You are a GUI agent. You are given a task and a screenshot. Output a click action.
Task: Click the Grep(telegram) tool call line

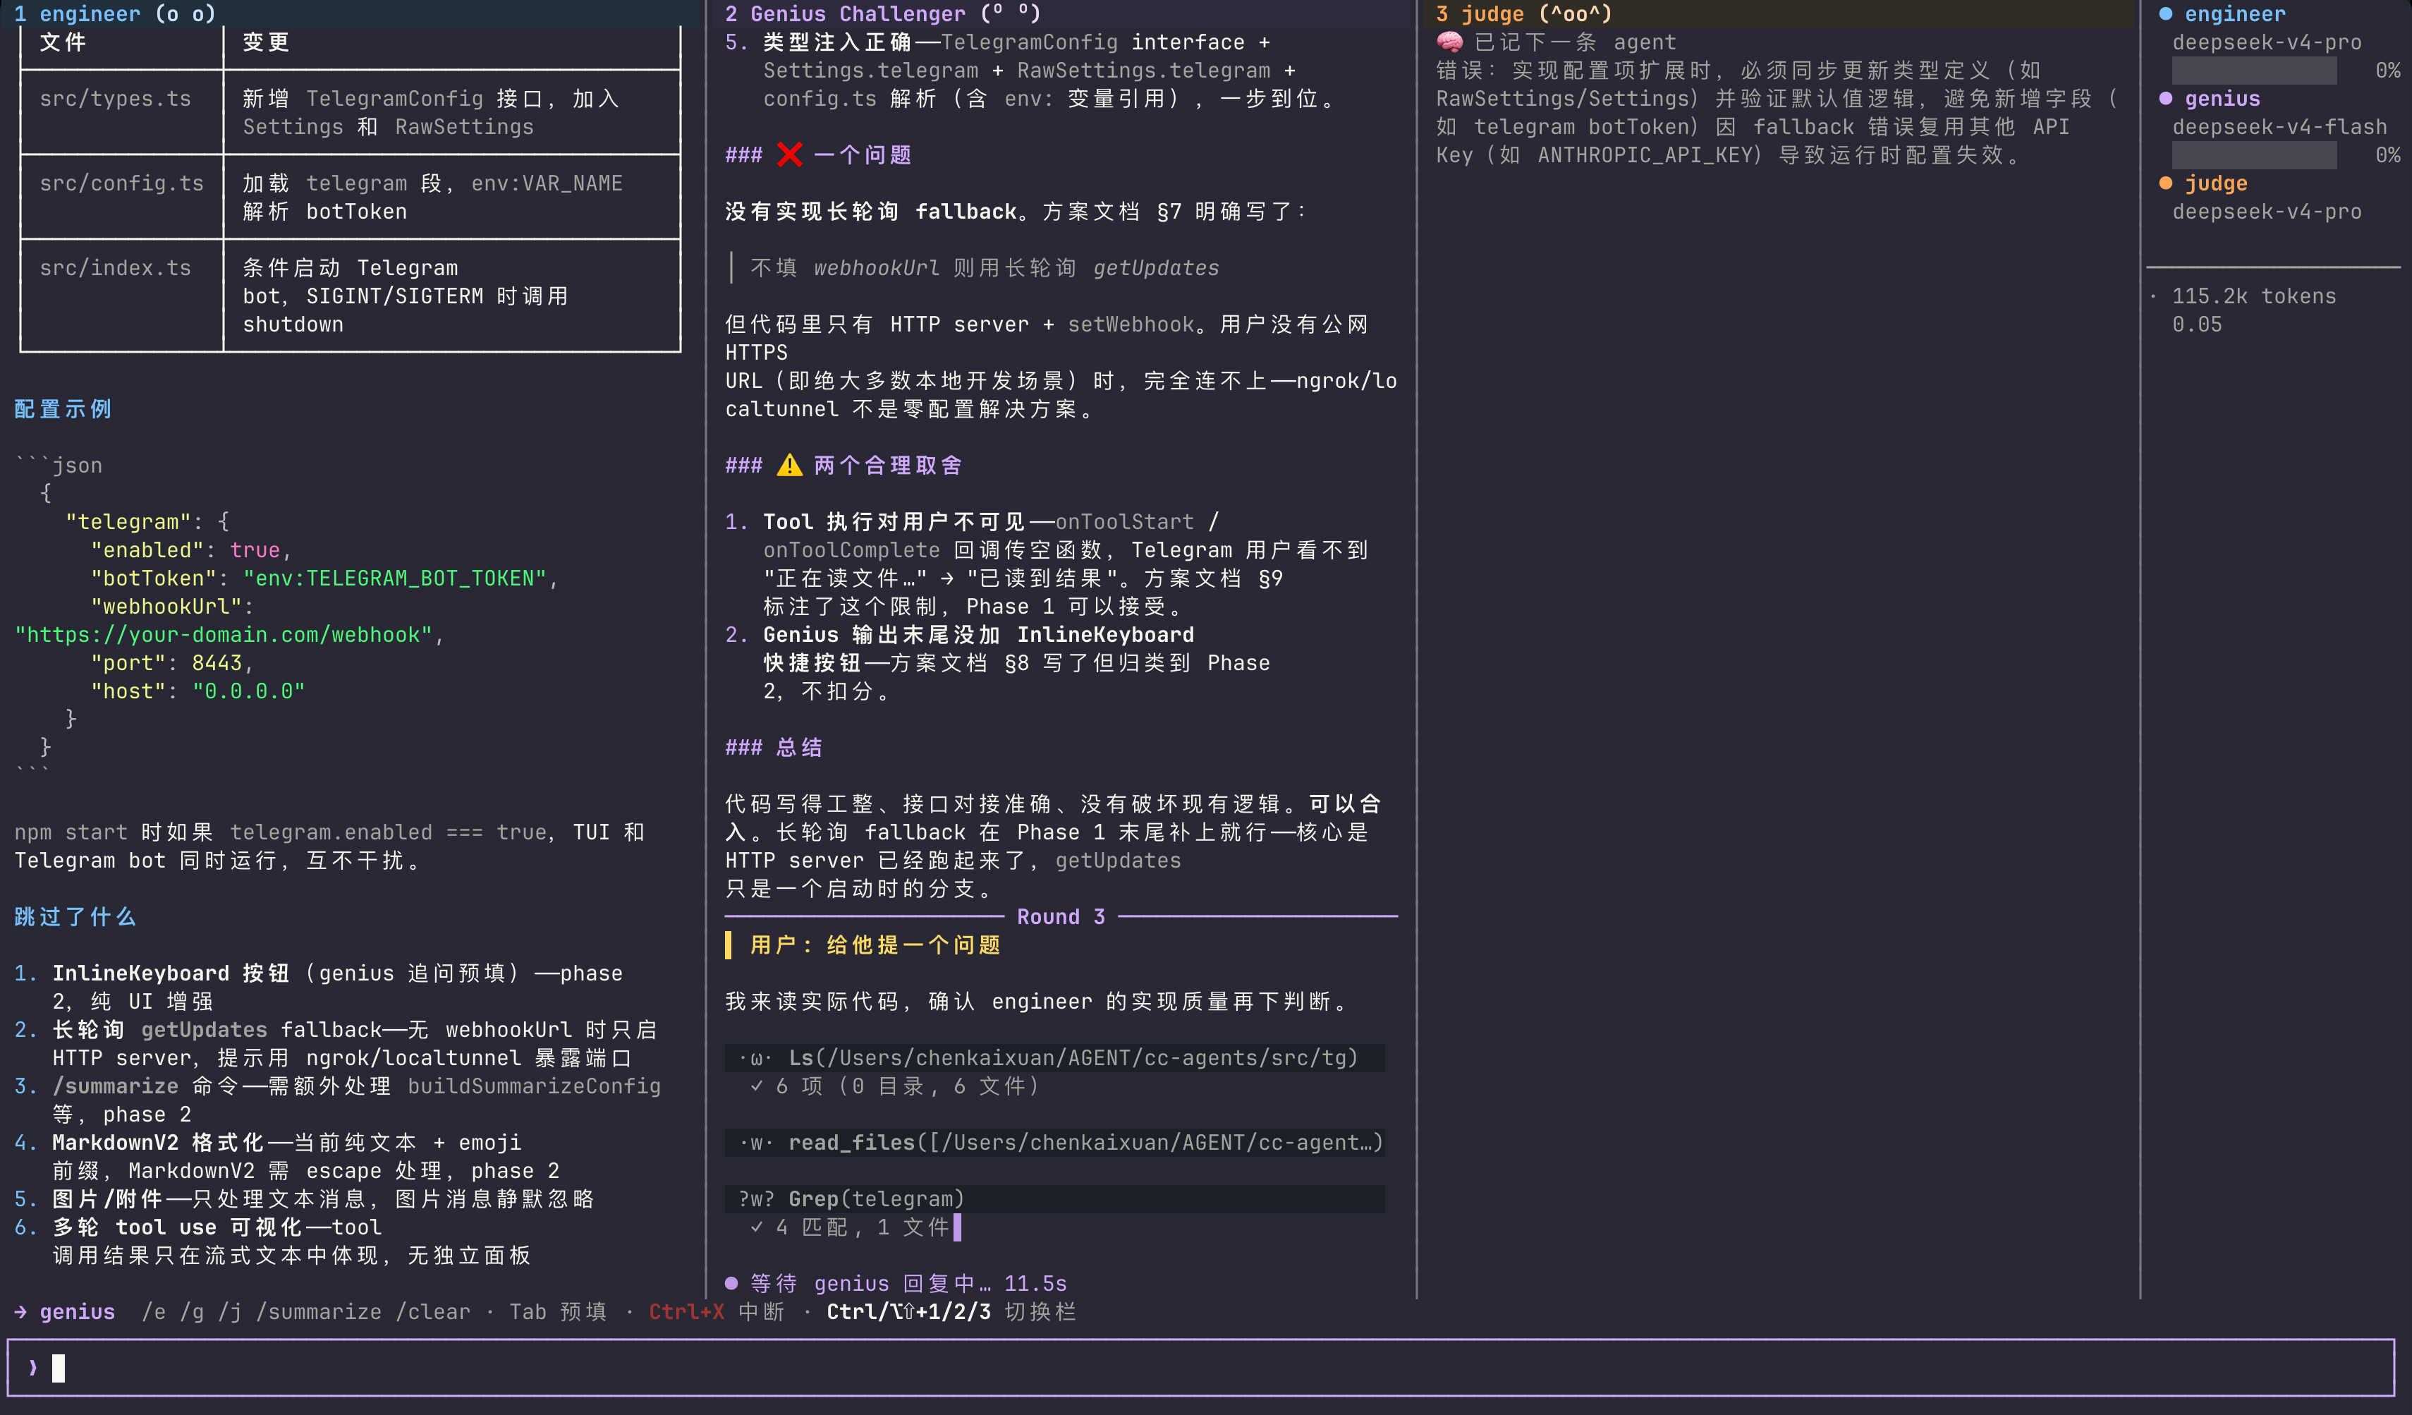coord(1055,1198)
